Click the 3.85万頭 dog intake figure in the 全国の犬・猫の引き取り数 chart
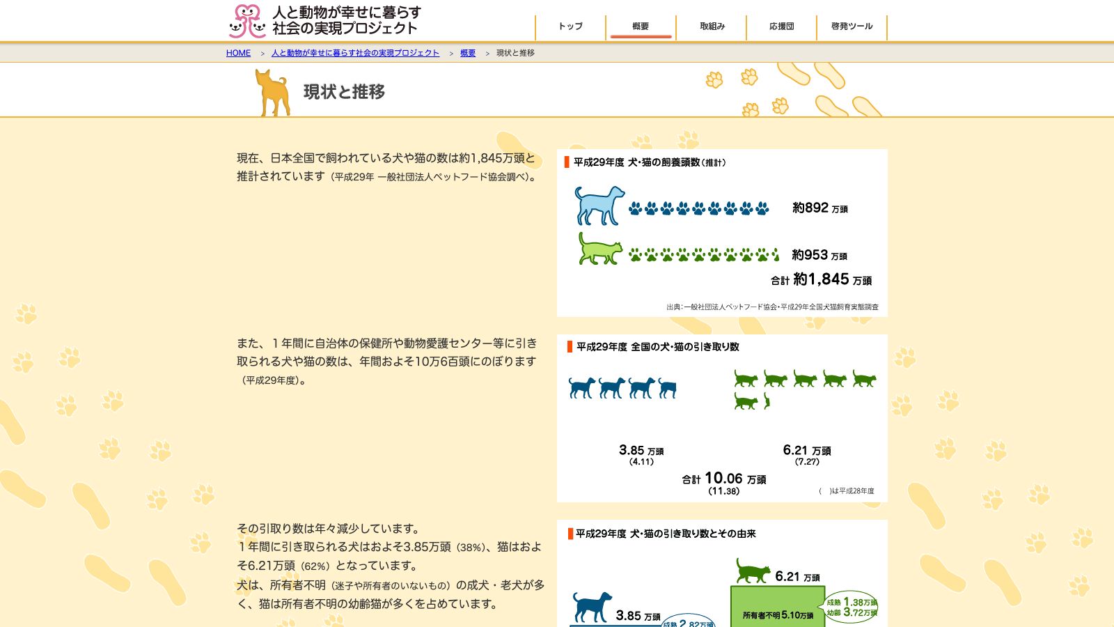This screenshot has width=1114, height=627. point(641,450)
